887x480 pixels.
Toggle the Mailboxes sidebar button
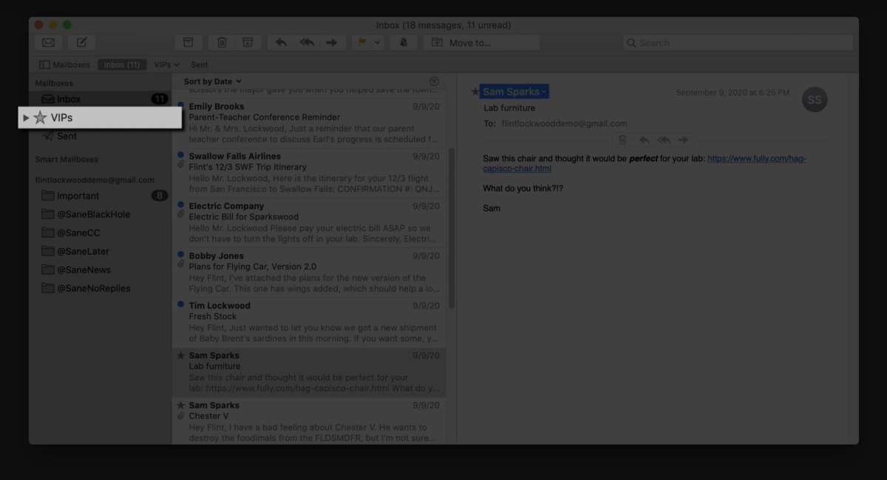point(64,64)
